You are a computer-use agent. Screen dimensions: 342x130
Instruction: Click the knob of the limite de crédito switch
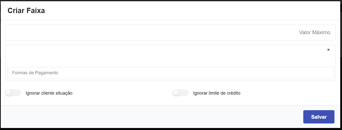[x=176, y=93]
